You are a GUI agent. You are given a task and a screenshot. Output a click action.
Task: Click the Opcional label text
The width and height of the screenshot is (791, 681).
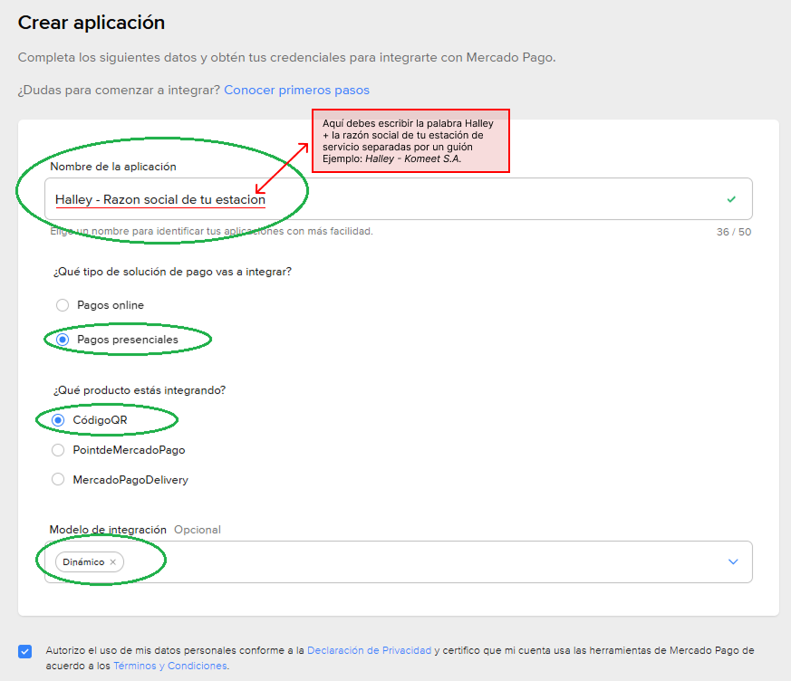(198, 530)
